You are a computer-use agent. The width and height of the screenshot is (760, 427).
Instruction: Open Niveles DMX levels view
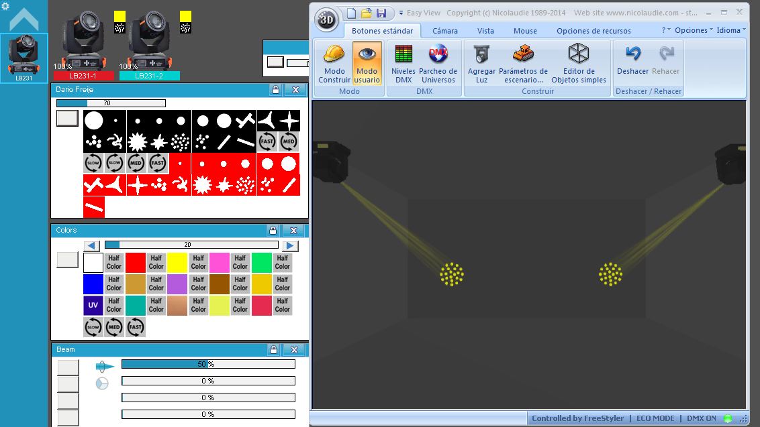(403, 64)
